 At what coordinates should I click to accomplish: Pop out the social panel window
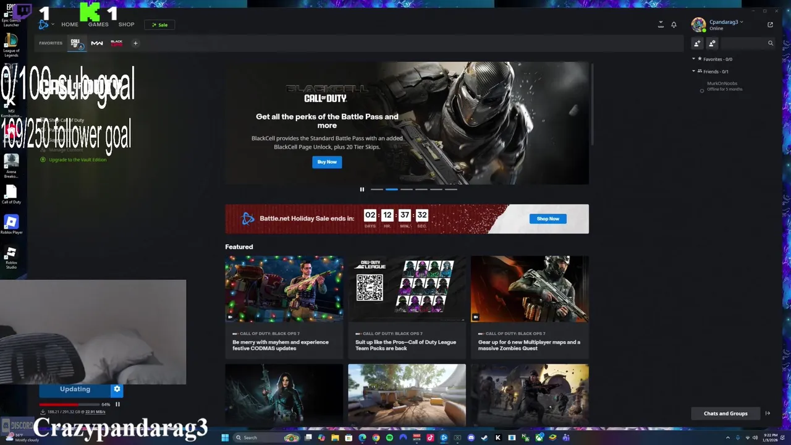point(770,25)
